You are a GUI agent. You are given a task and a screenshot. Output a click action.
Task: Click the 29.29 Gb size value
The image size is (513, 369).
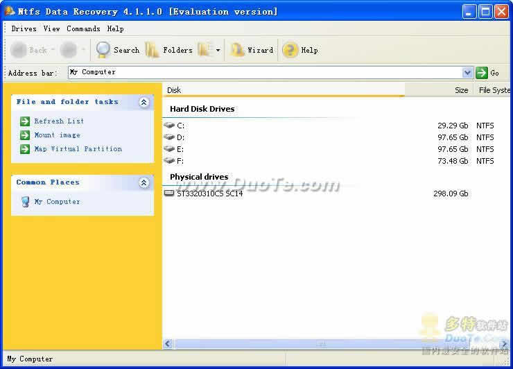[453, 126]
